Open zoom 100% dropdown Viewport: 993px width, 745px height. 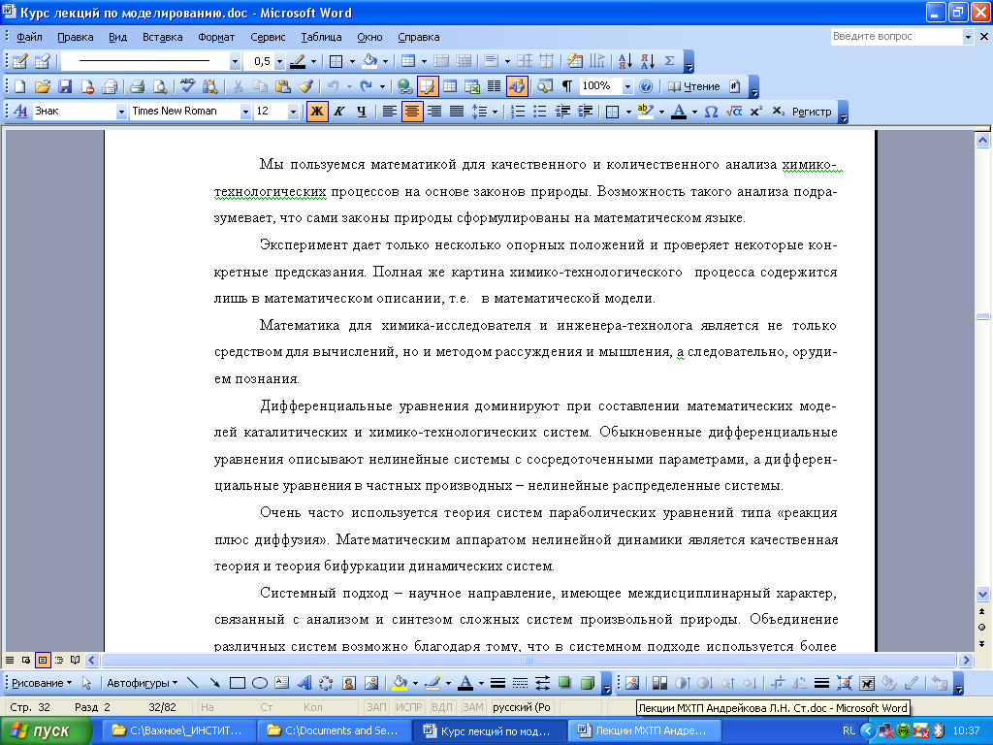[627, 86]
